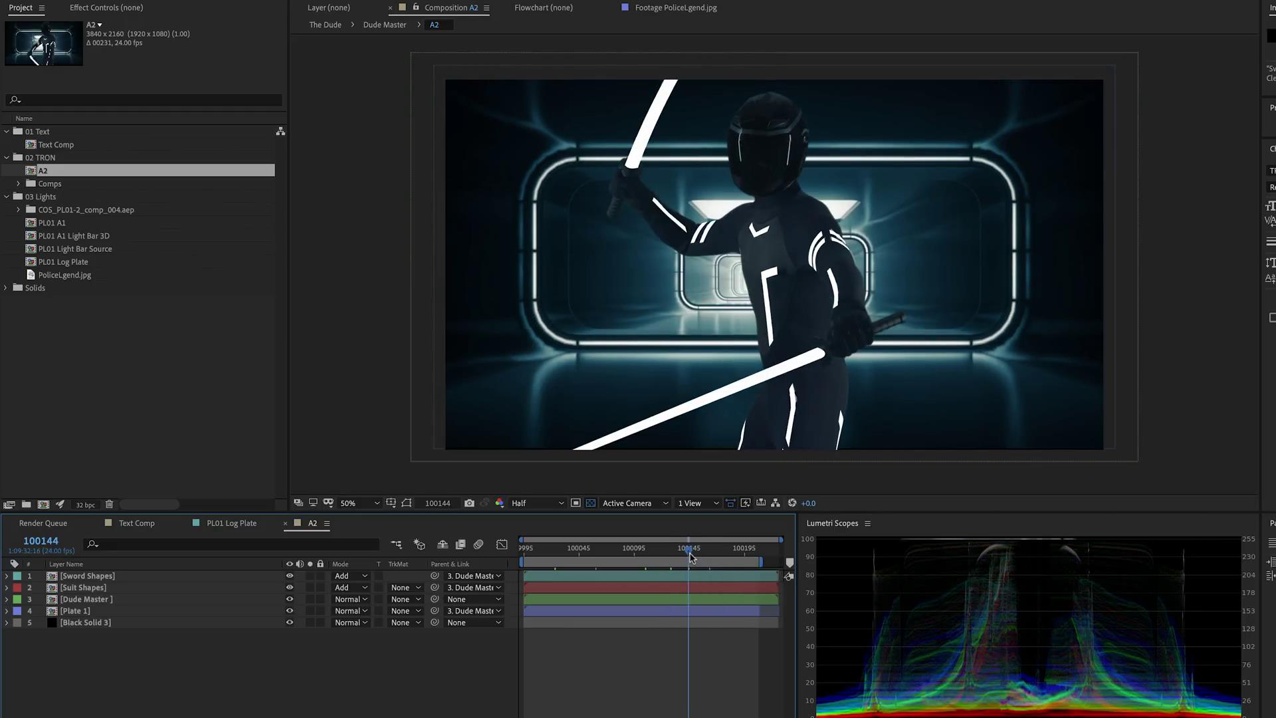Open Composition Flowchart icon in viewer footer

(x=776, y=503)
